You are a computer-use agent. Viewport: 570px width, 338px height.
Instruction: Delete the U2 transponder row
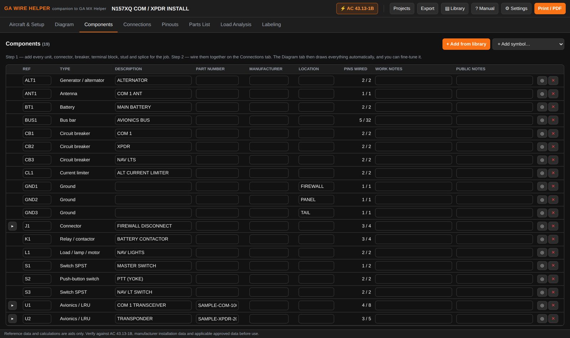[x=553, y=318]
